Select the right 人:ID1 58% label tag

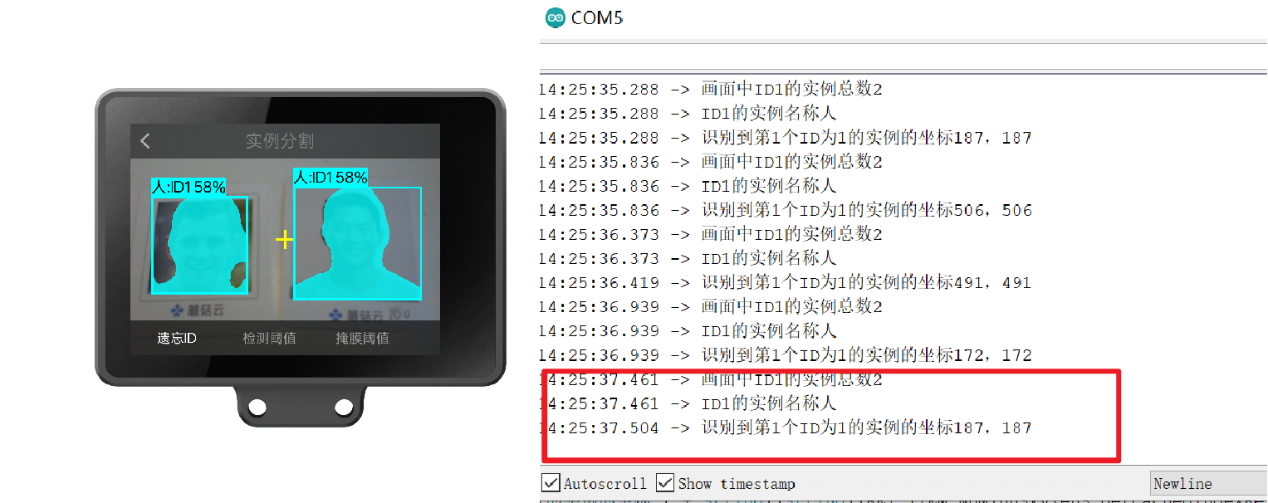tap(330, 177)
